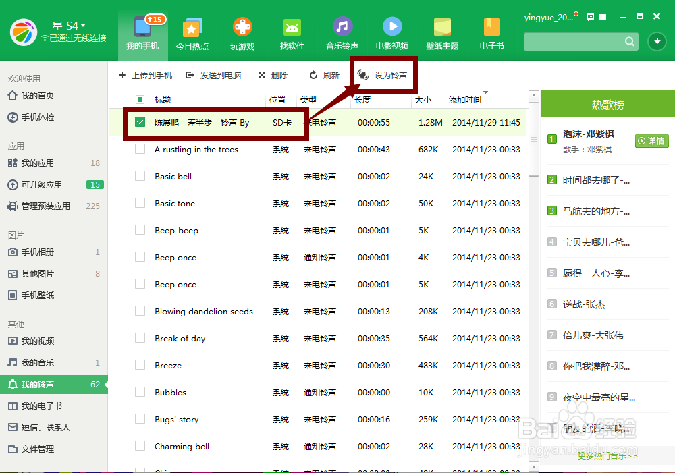The width and height of the screenshot is (675, 473).
Task: Click 详情 button for 泡沫-邓紫棋
Action: (x=652, y=141)
